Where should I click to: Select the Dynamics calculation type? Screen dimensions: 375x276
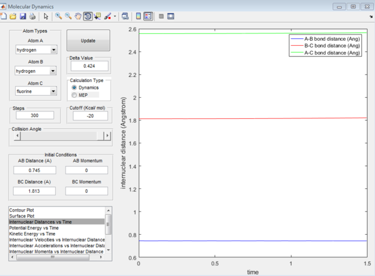click(85, 88)
